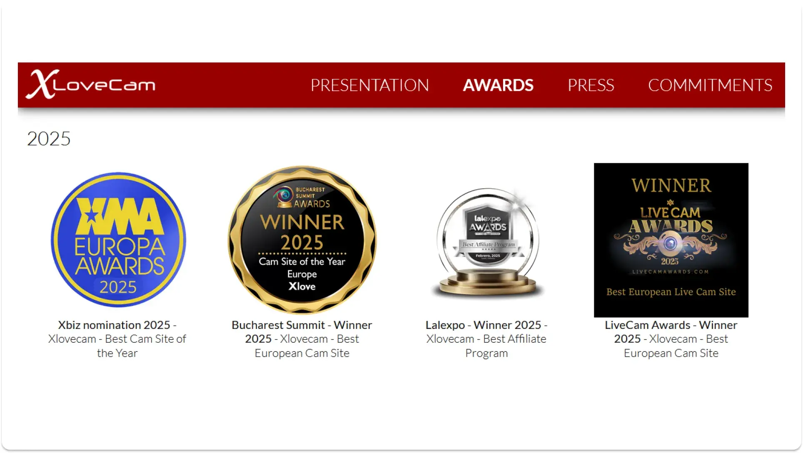Viewport: 803px width, 453px height.
Task: Open the COMMITMENTS page
Action: point(710,85)
